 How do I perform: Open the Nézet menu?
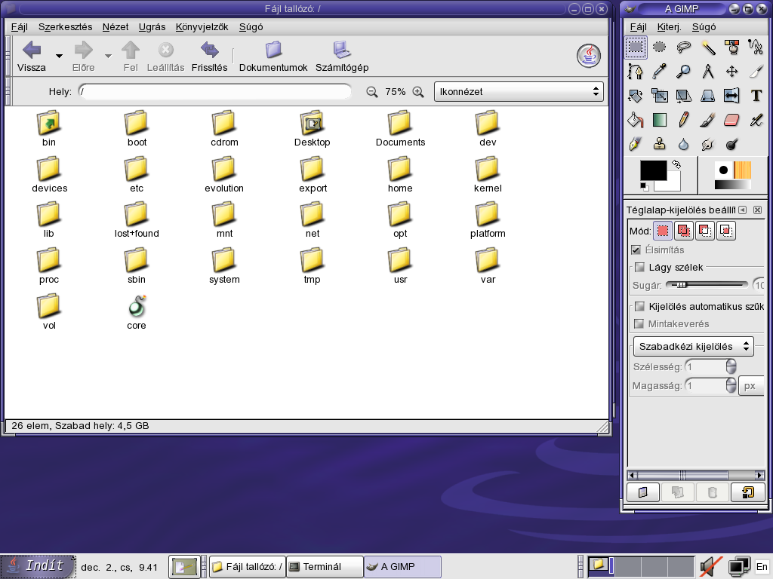[x=115, y=27]
